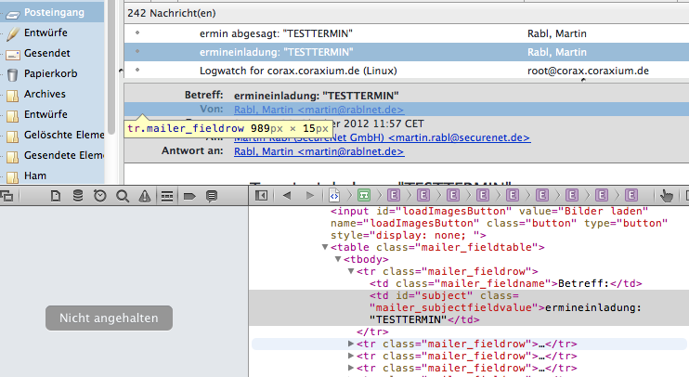This screenshot has height=377, width=689.
Task: Open the console log speech bubble icon
Action: pos(212,196)
